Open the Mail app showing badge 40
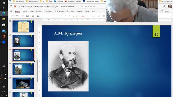The image size is (173, 97). click(4, 31)
